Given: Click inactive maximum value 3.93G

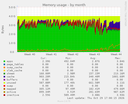Looking at the screenshot, I should (x=121, y=95).
